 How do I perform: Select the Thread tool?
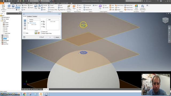51,5
